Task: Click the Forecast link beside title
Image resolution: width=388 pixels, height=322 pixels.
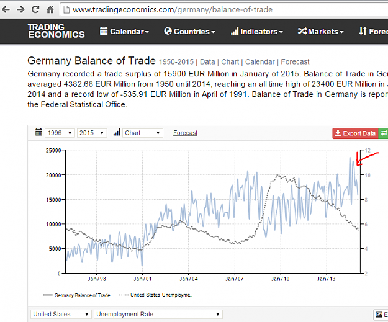Action: pyautogui.click(x=295, y=61)
